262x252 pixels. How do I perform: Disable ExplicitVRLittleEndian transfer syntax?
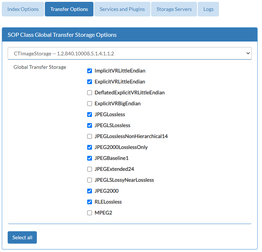tap(89, 82)
